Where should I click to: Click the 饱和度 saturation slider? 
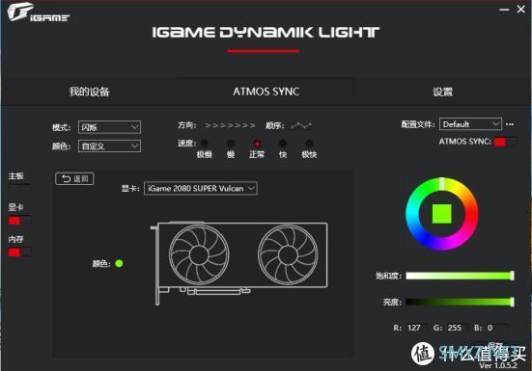click(461, 276)
